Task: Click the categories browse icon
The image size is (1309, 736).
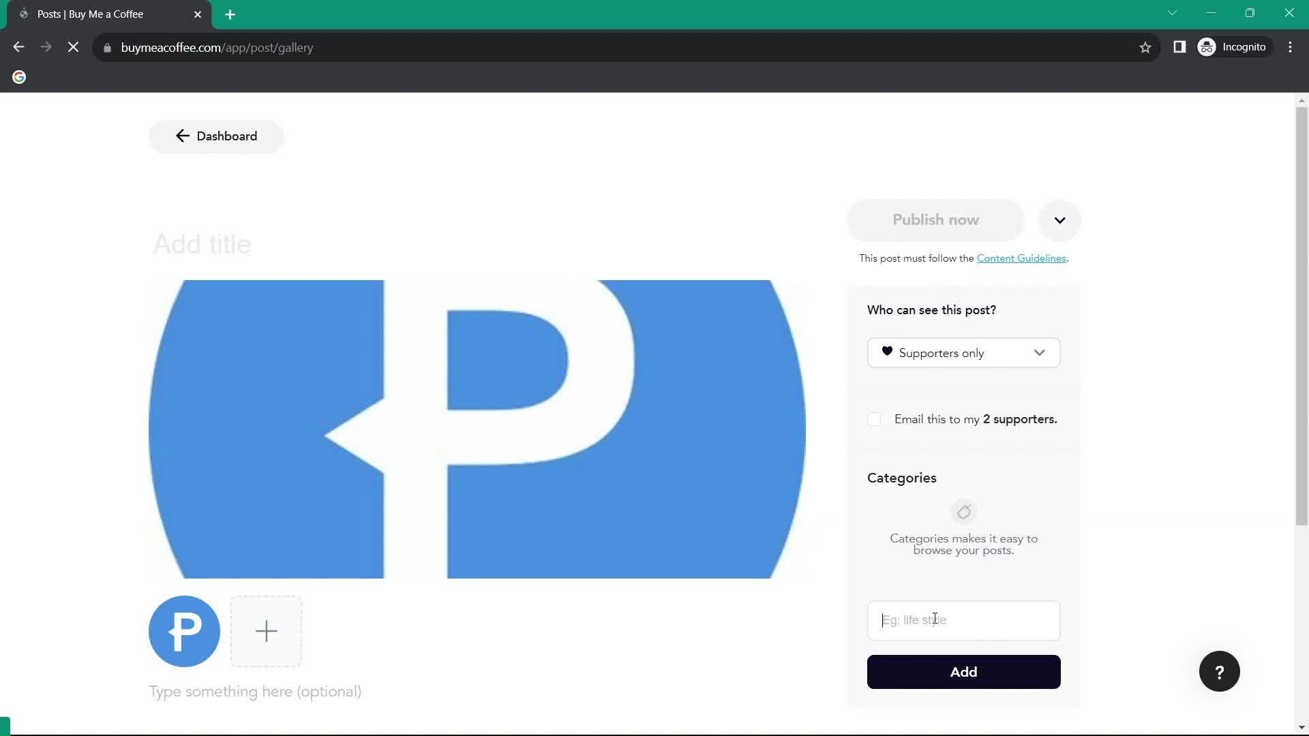Action: [964, 511]
